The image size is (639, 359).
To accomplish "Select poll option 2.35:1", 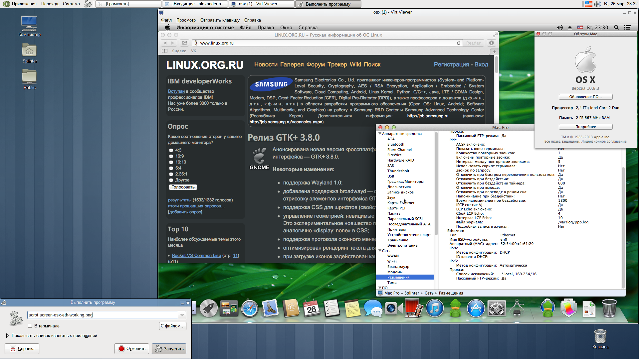I will pyautogui.click(x=171, y=174).
